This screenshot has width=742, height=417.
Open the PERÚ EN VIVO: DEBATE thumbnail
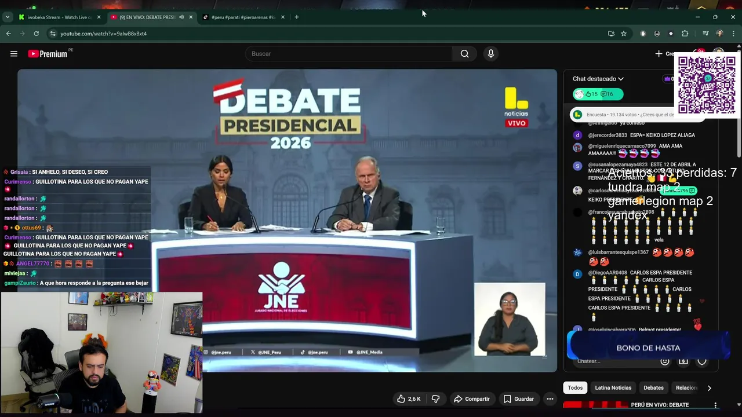pyautogui.click(x=595, y=405)
